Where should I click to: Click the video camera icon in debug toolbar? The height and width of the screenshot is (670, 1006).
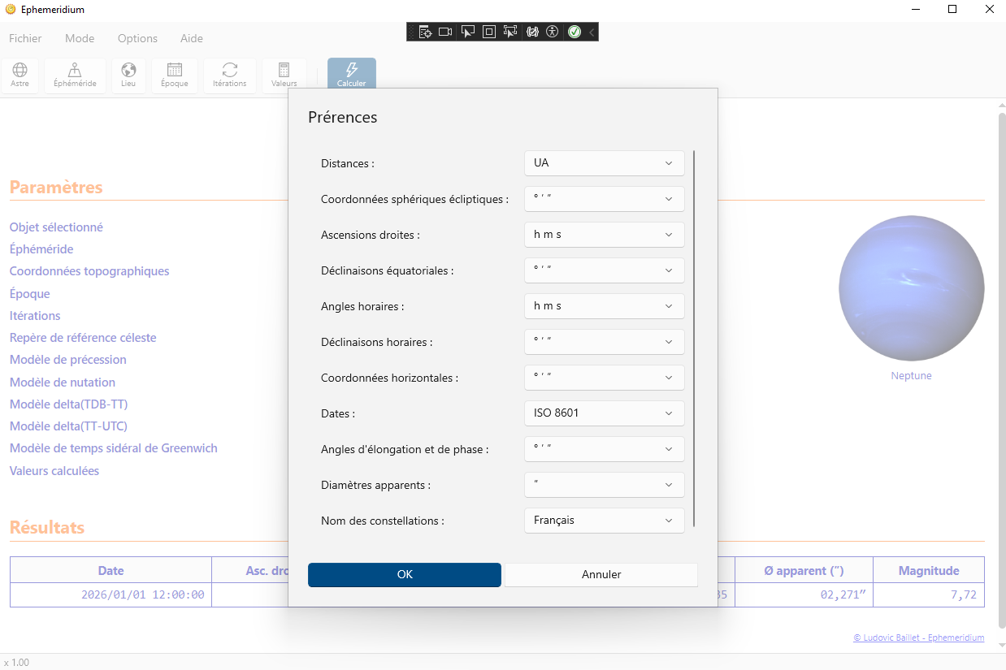[x=445, y=32]
